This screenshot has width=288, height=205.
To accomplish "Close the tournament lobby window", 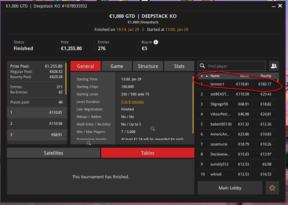I will click(x=280, y=6).
